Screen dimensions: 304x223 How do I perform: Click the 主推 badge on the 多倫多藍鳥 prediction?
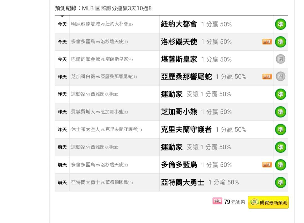[267, 165]
